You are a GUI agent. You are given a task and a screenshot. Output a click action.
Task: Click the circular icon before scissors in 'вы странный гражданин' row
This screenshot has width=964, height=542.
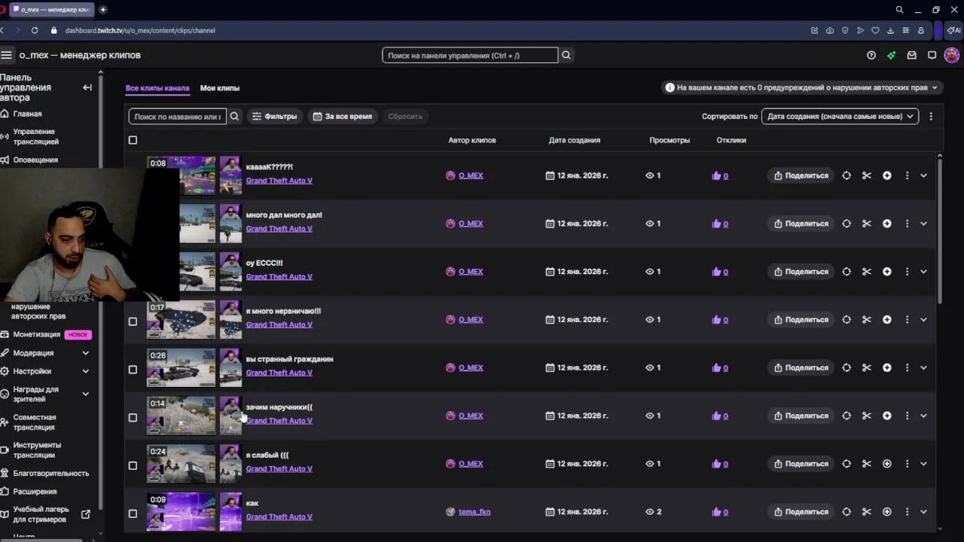tap(847, 368)
